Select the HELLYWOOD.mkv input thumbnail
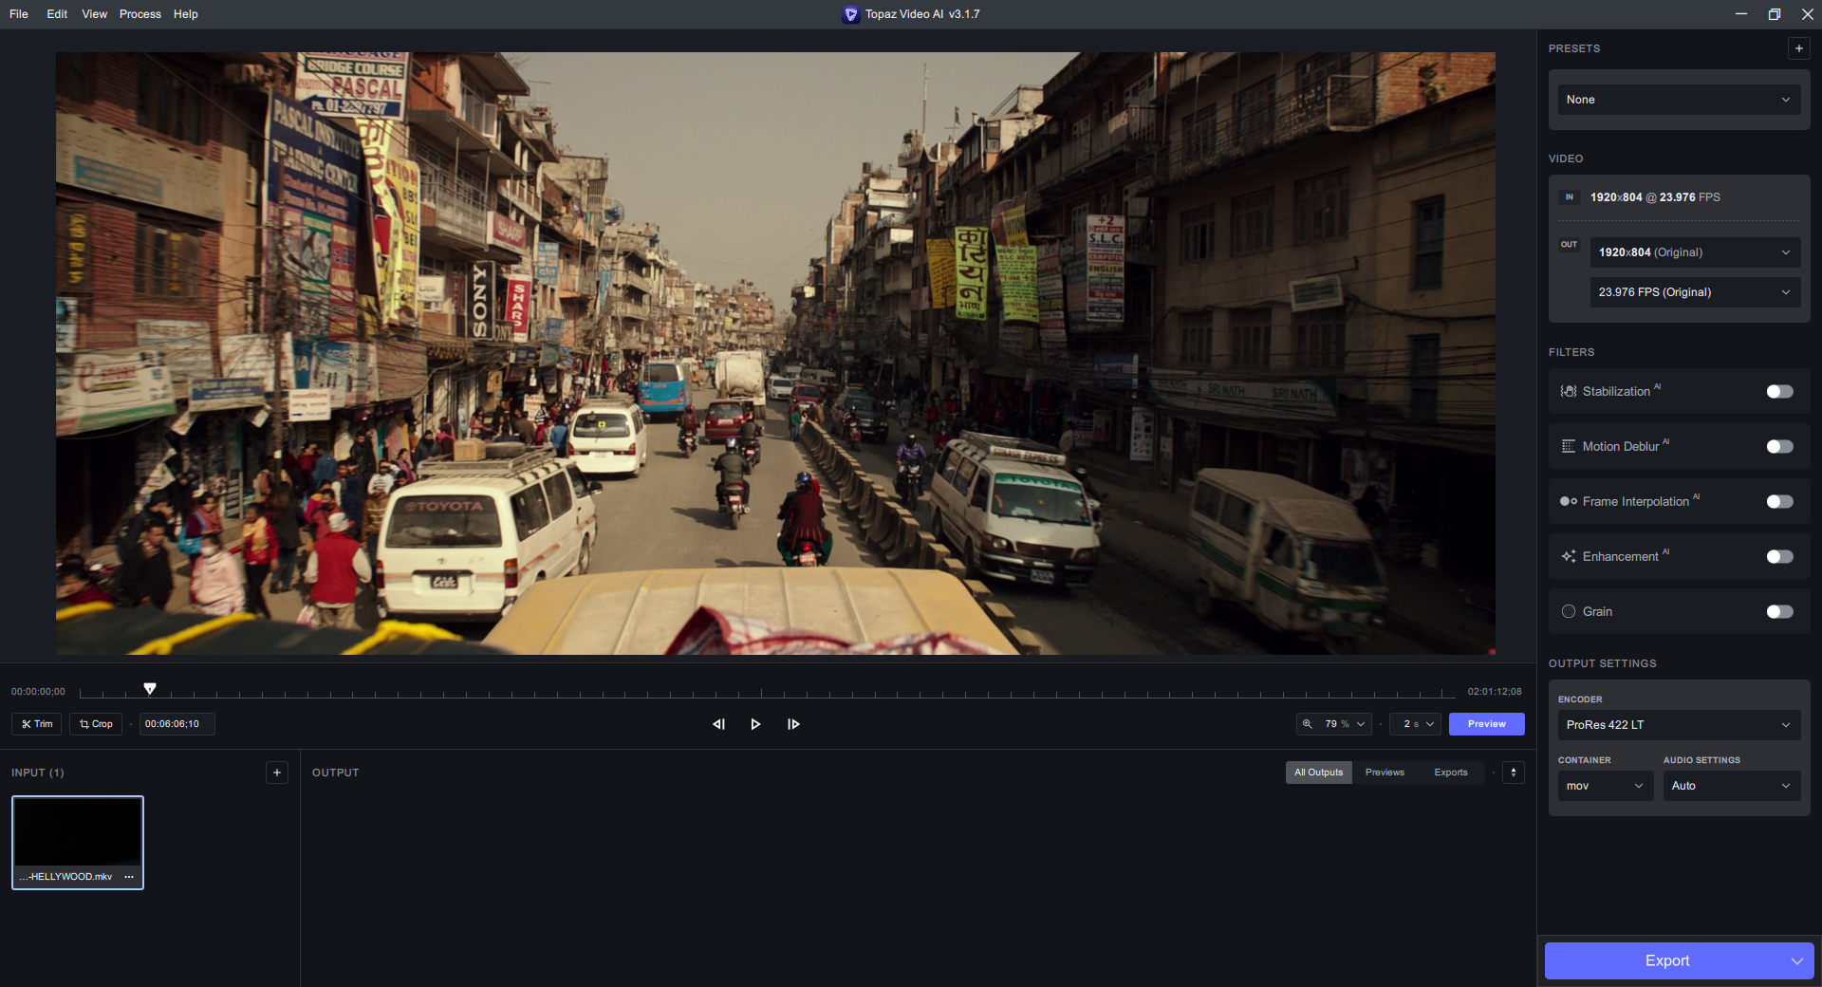Image resolution: width=1822 pixels, height=987 pixels. coord(78,843)
